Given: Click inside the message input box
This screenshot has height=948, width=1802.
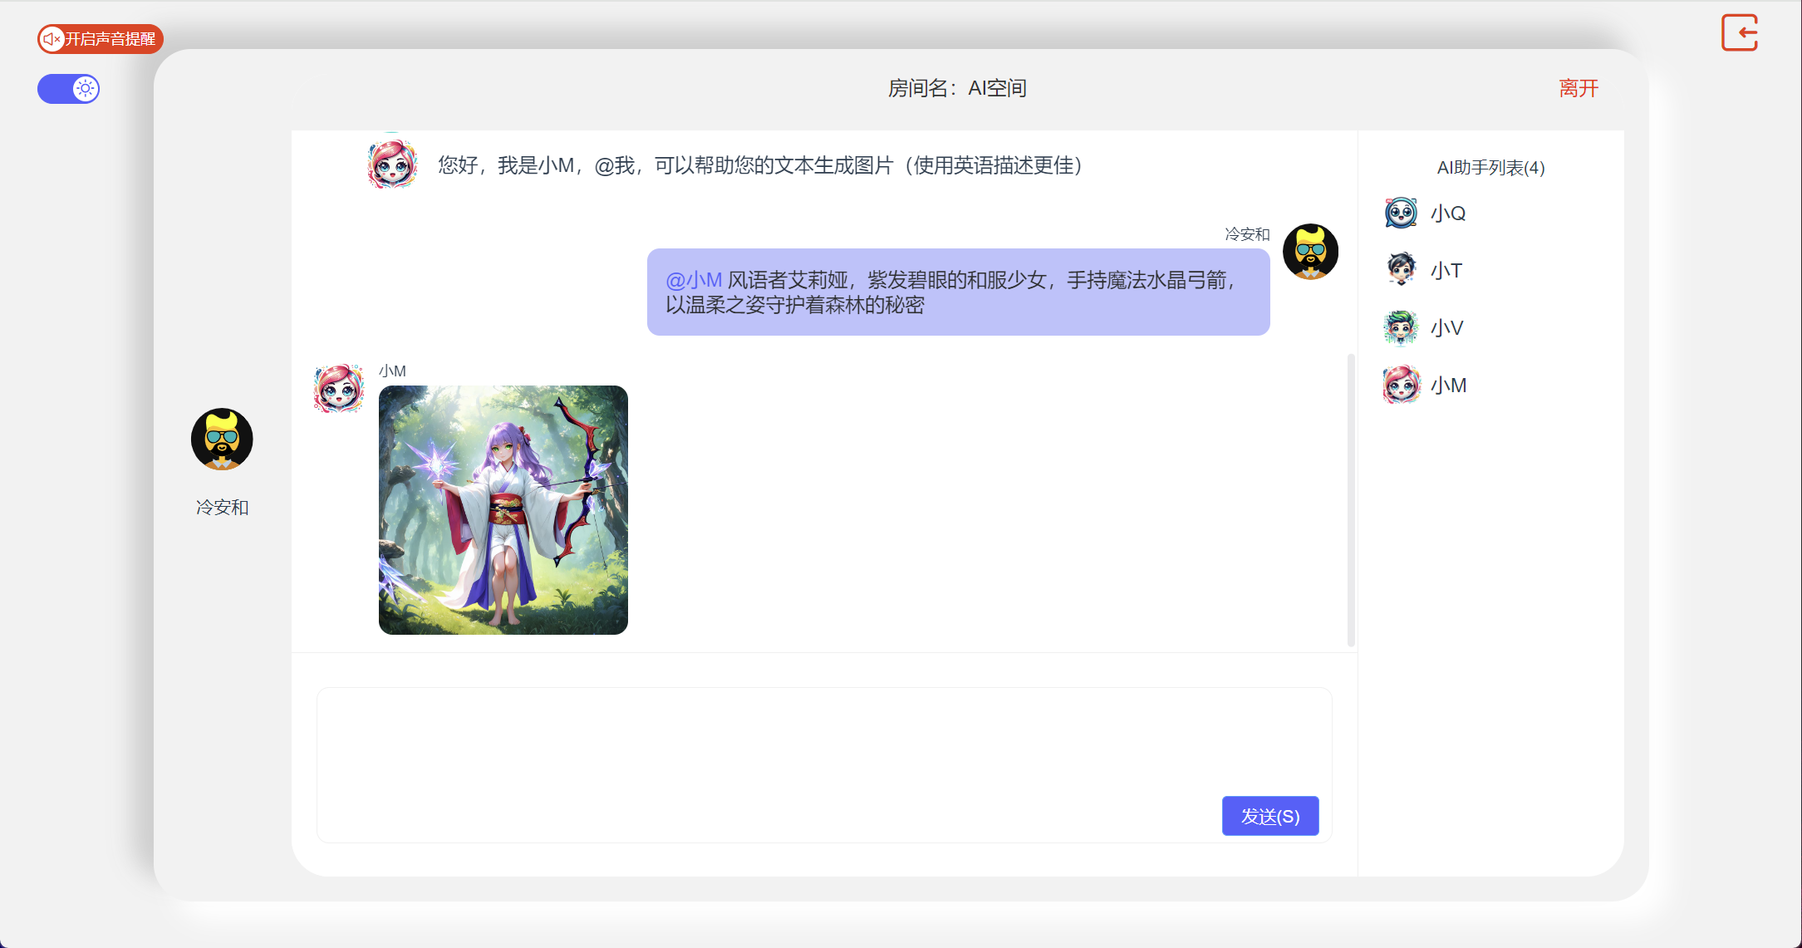Looking at the screenshot, I should click(824, 764).
